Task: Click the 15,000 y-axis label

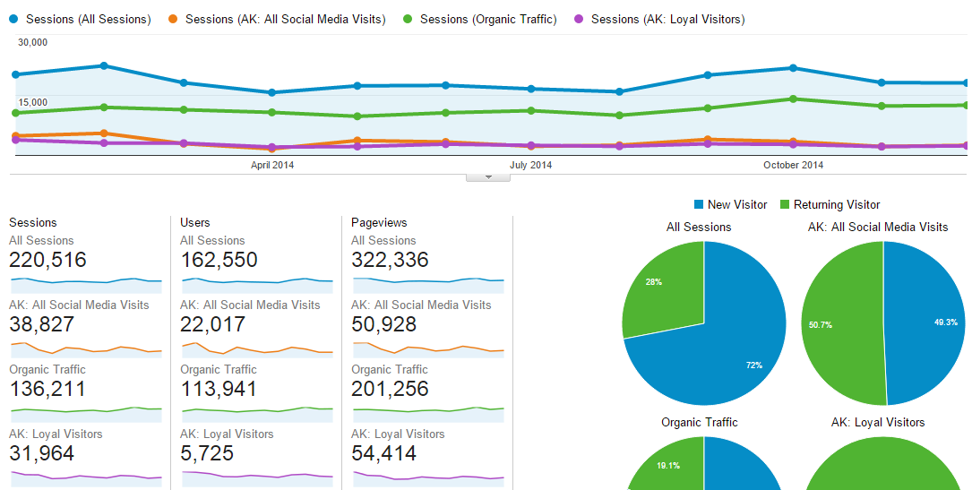Action: [x=32, y=102]
